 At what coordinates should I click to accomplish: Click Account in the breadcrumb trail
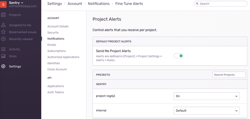click(x=75, y=4)
